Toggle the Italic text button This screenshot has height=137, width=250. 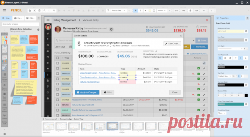coord(141,11)
